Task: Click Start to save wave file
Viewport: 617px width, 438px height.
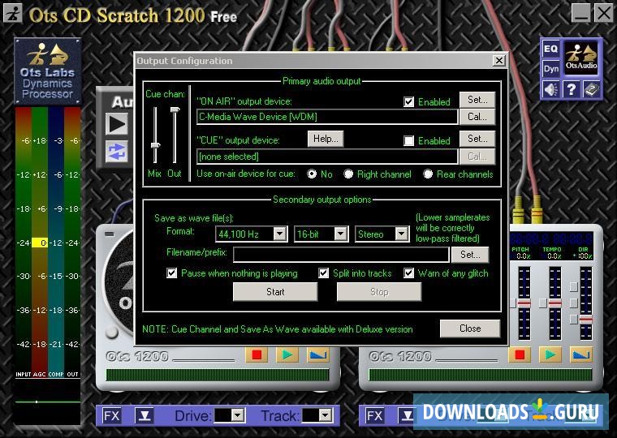Action: [x=275, y=292]
